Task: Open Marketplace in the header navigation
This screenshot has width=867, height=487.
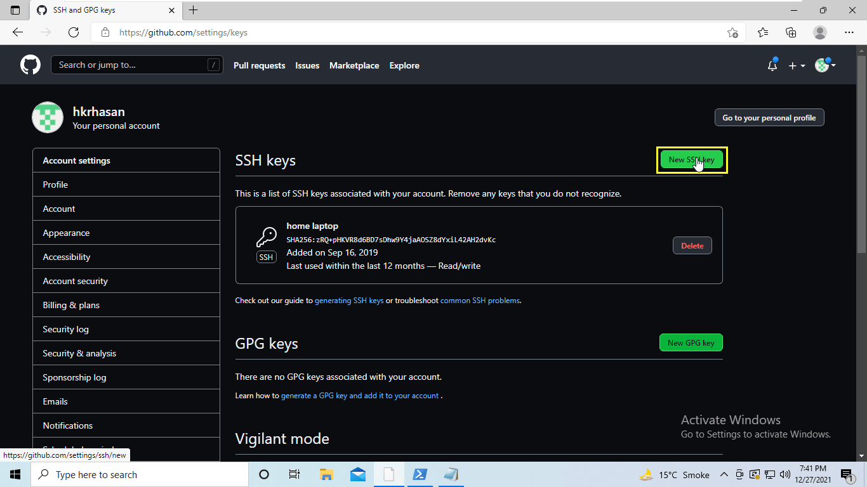Action: (354, 65)
